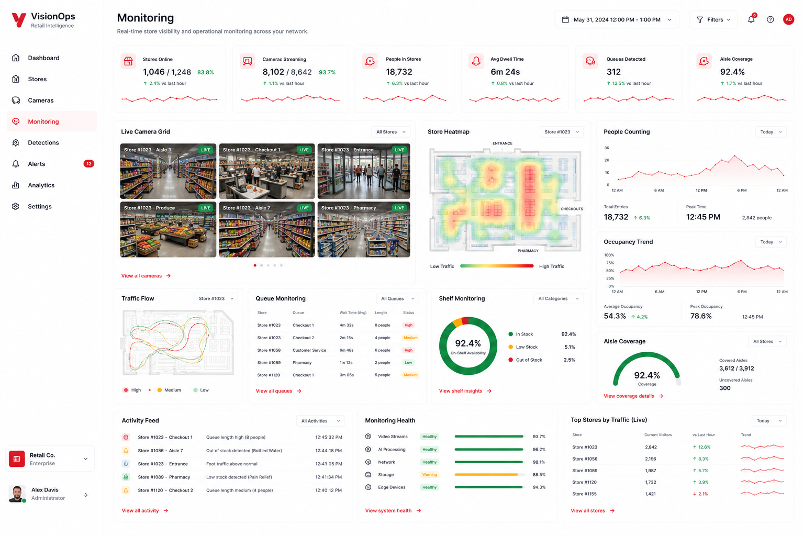The image size is (804, 536).
Task: Open Today dropdown in People Counting
Action: click(x=770, y=132)
